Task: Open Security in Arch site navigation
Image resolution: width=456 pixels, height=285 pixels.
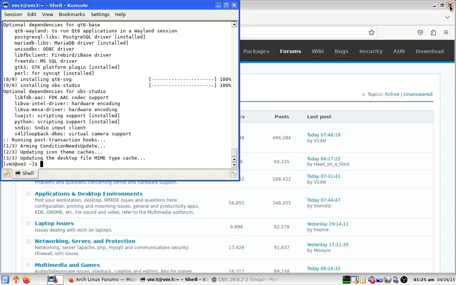Action: (371, 51)
